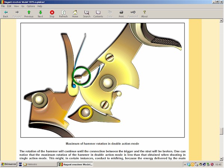Open the File menu

[3, 6]
